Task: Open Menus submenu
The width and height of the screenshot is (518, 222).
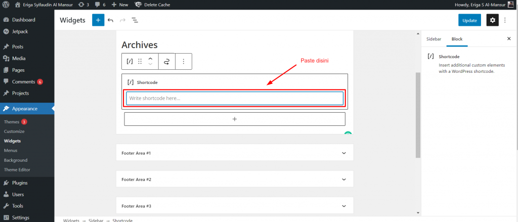Action: (x=11, y=150)
